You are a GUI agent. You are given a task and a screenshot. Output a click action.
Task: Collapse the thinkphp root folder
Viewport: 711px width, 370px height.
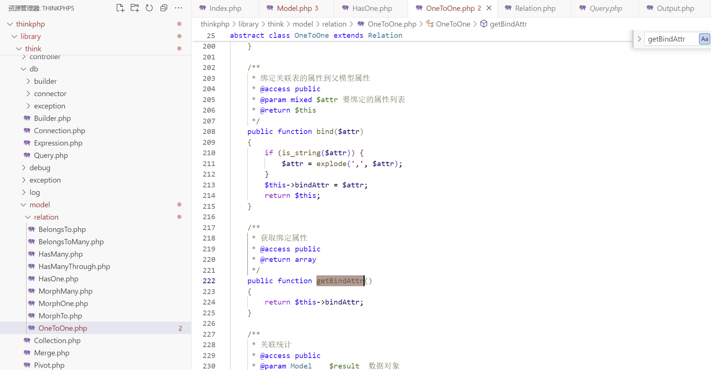tap(10, 24)
